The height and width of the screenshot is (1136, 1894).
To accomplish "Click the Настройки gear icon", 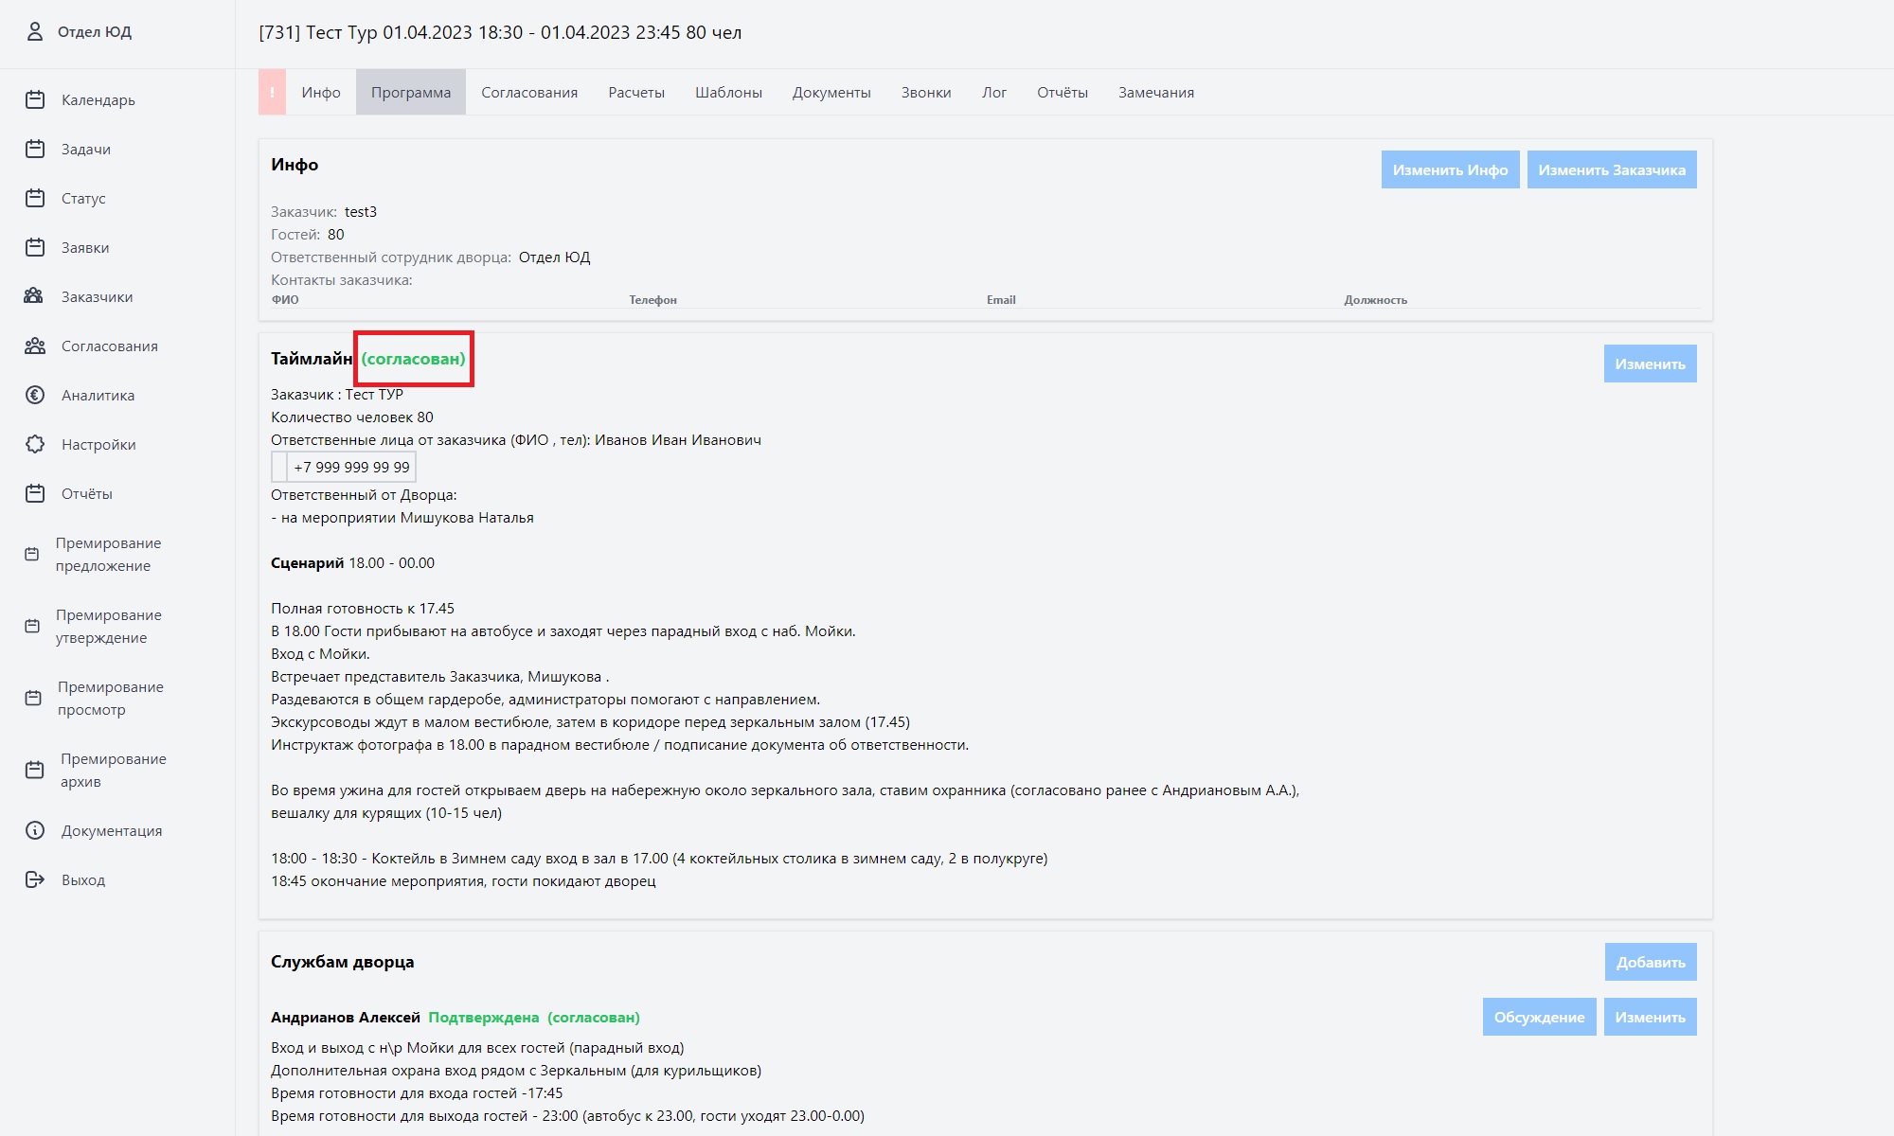I will click(x=35, y=444).
